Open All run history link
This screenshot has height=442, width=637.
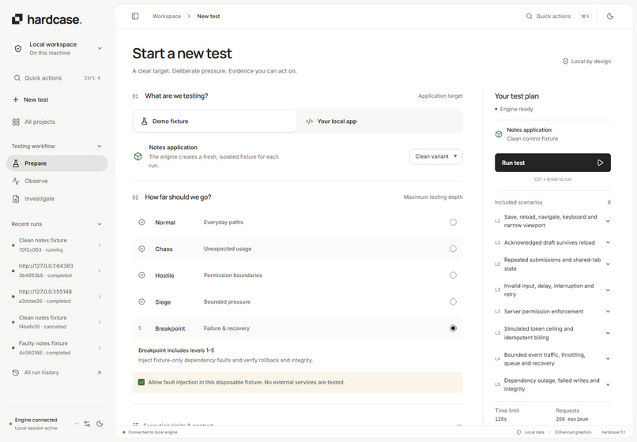(57, 373)
